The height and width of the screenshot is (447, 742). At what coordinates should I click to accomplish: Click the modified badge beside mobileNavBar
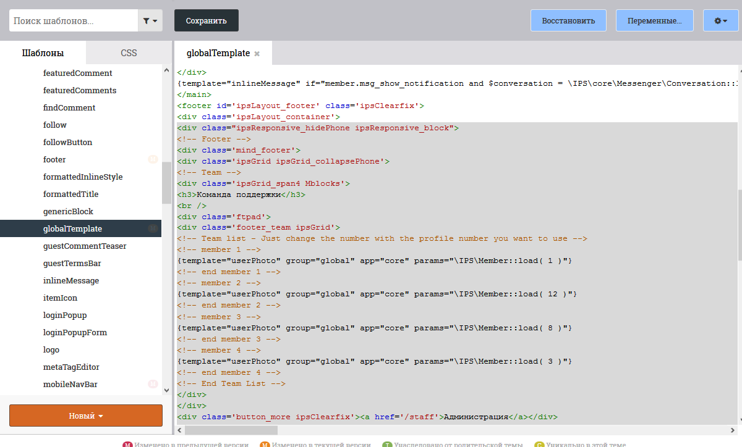tap(153, 384)
